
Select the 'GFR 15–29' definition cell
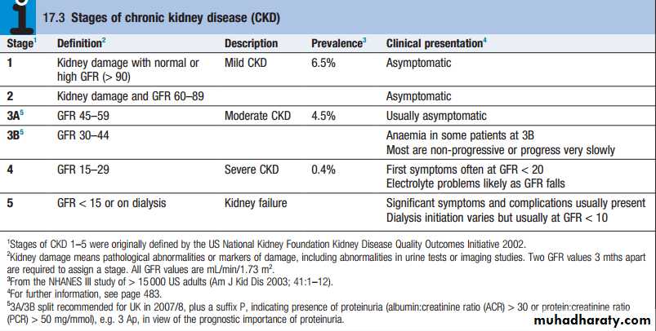coord(85,170)
